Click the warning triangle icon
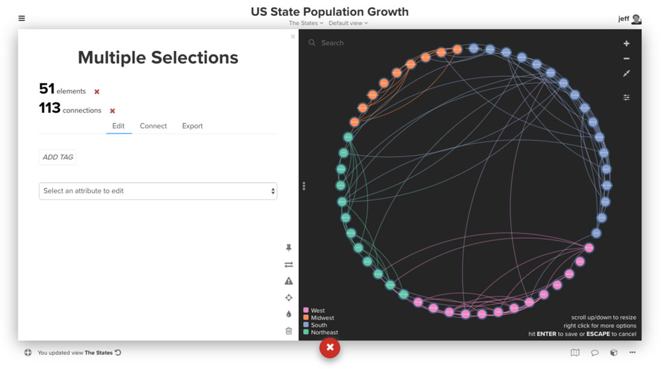The image size is (661, 369). [289, 281]
